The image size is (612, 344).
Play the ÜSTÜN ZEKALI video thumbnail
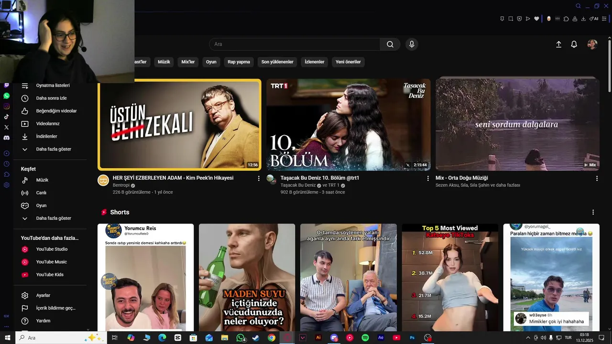[180, 125]
